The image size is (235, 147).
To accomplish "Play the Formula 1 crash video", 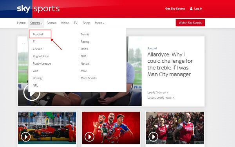I will pos(26,137).
